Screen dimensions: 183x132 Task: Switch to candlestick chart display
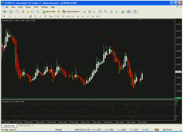tap(90, 11)
